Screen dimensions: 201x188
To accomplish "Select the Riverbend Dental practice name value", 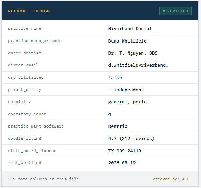I will [x=130, y=28].
